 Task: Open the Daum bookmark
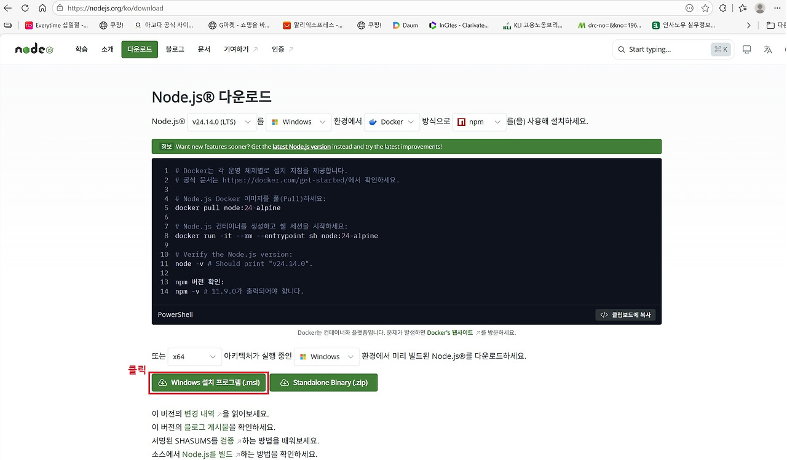click(x=405, y=25)
